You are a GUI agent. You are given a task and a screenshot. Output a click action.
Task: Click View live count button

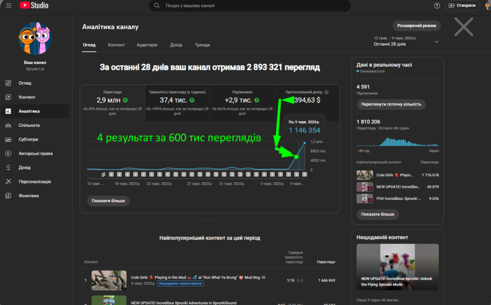click(391, 104)
